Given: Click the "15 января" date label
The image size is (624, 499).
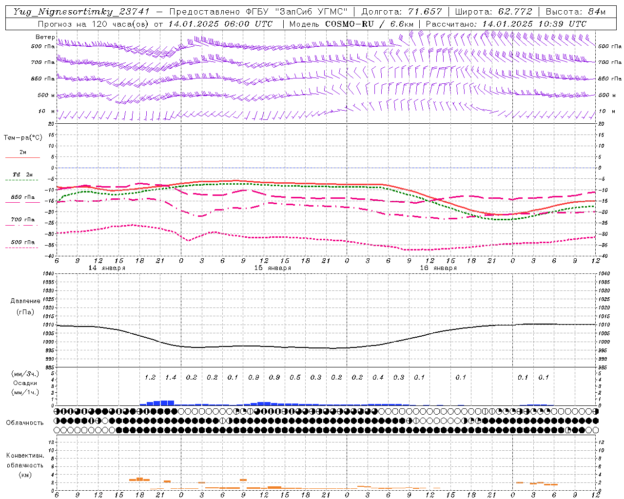Looking at the screenshot, I should tap(273, 268).
